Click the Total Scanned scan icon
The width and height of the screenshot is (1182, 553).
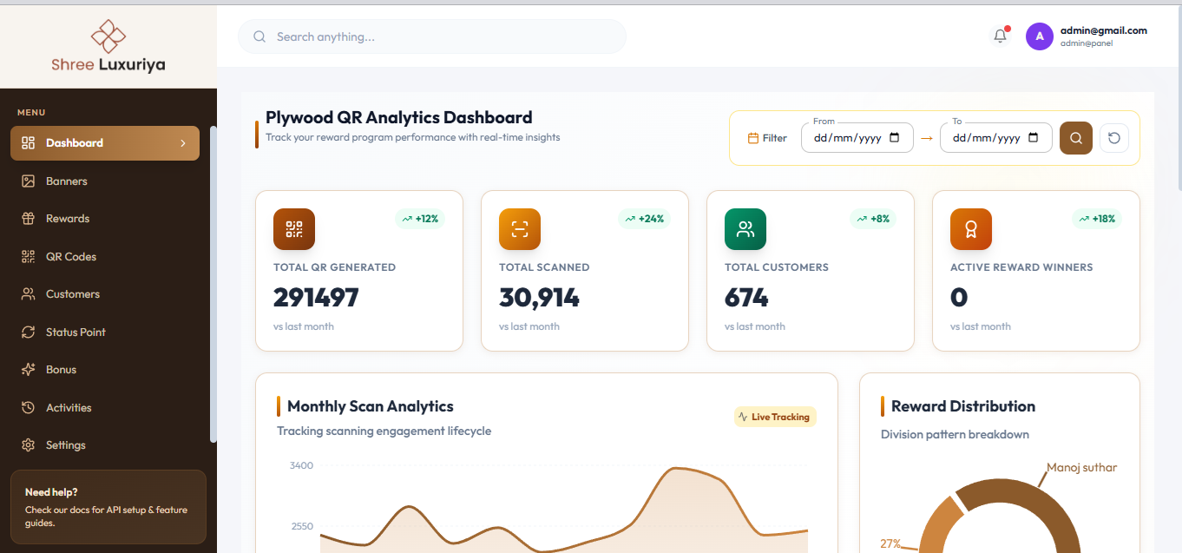click(520, 229)
